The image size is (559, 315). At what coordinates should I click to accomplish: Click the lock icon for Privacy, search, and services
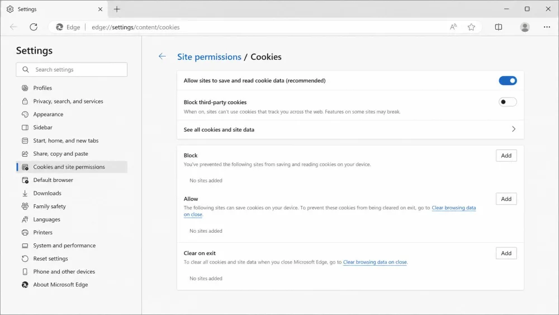tap(25, 101)
